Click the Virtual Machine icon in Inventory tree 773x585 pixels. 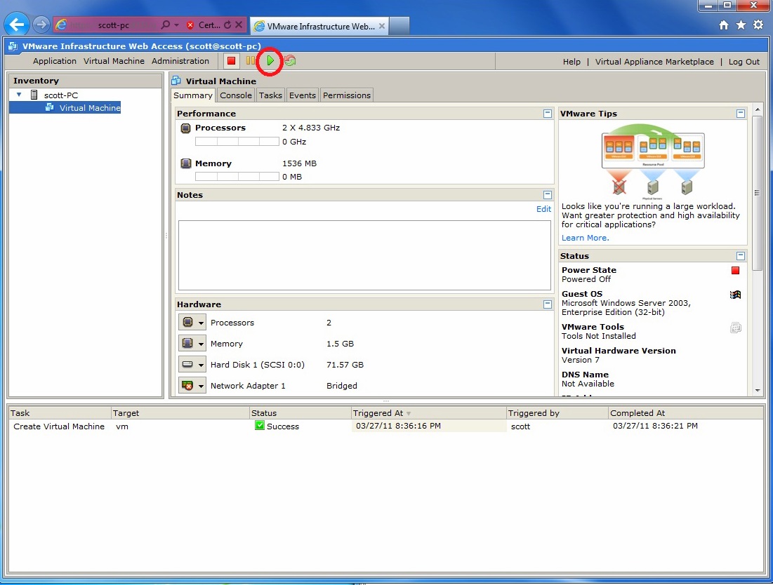(50, 107)
